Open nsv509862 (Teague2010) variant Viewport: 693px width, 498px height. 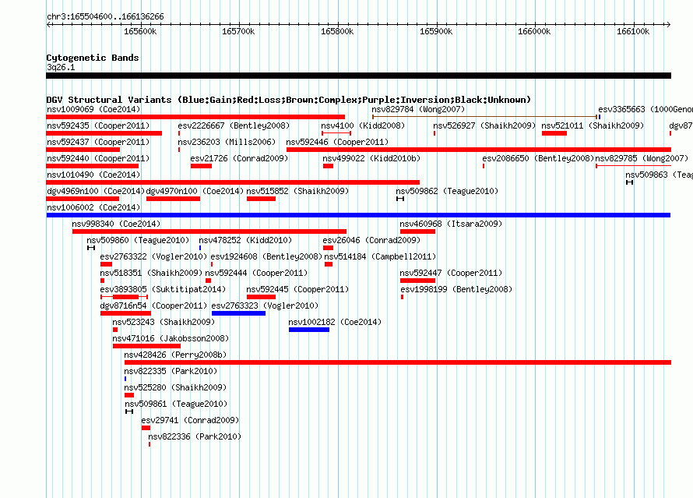(447, 191)
